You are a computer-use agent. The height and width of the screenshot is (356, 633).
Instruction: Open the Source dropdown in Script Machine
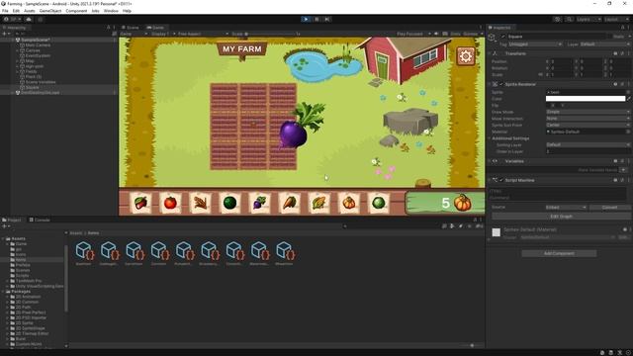[566, 207]
